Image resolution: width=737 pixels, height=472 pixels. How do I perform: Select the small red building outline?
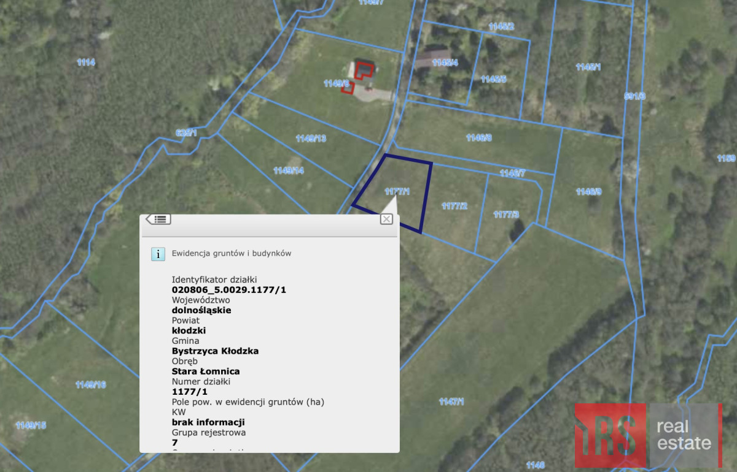pyautogui.click(x=348, y=89)
